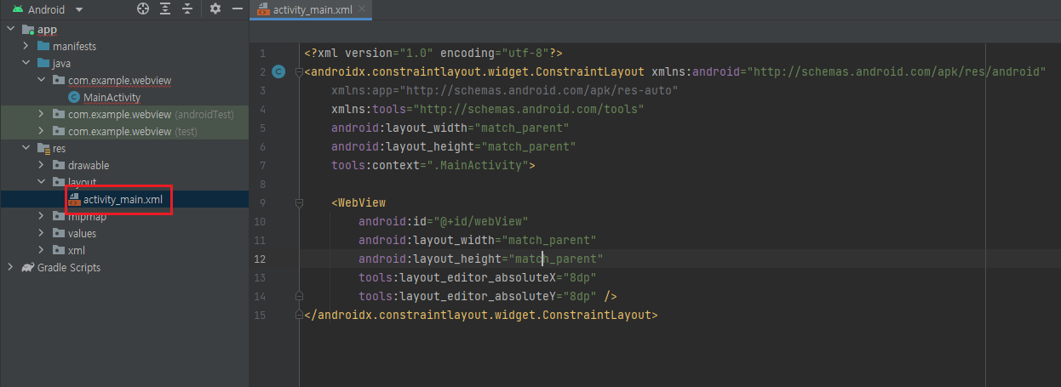This screenshot has width=1061, height=387.
Task: Select the drawable folder row
Action: [x=124, y=165]
